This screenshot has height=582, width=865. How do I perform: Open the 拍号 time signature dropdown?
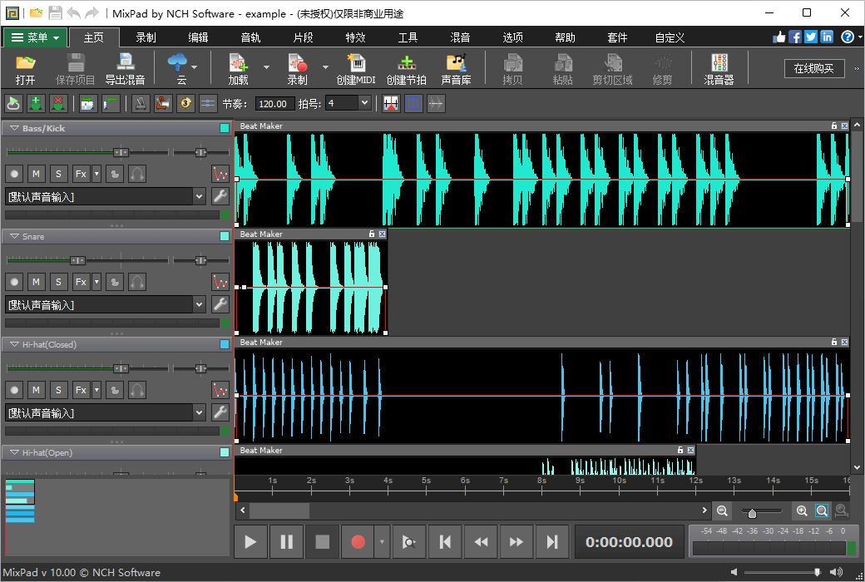point(364,103)
